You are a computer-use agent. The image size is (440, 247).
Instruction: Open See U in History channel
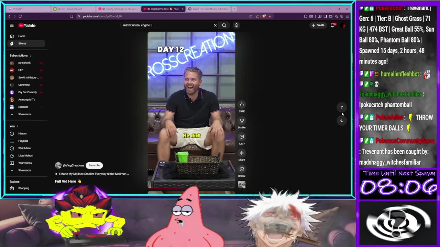[x=26, y=78]
